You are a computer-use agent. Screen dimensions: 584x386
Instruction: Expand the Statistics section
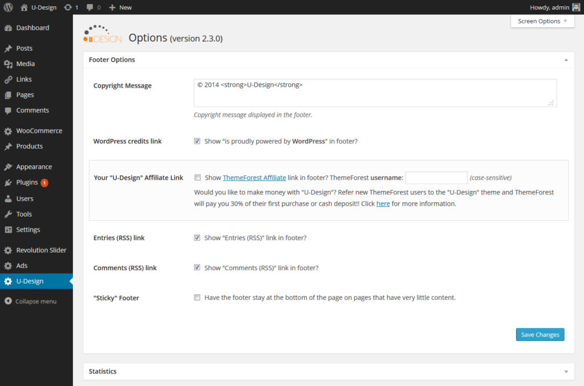click(566, 371)
